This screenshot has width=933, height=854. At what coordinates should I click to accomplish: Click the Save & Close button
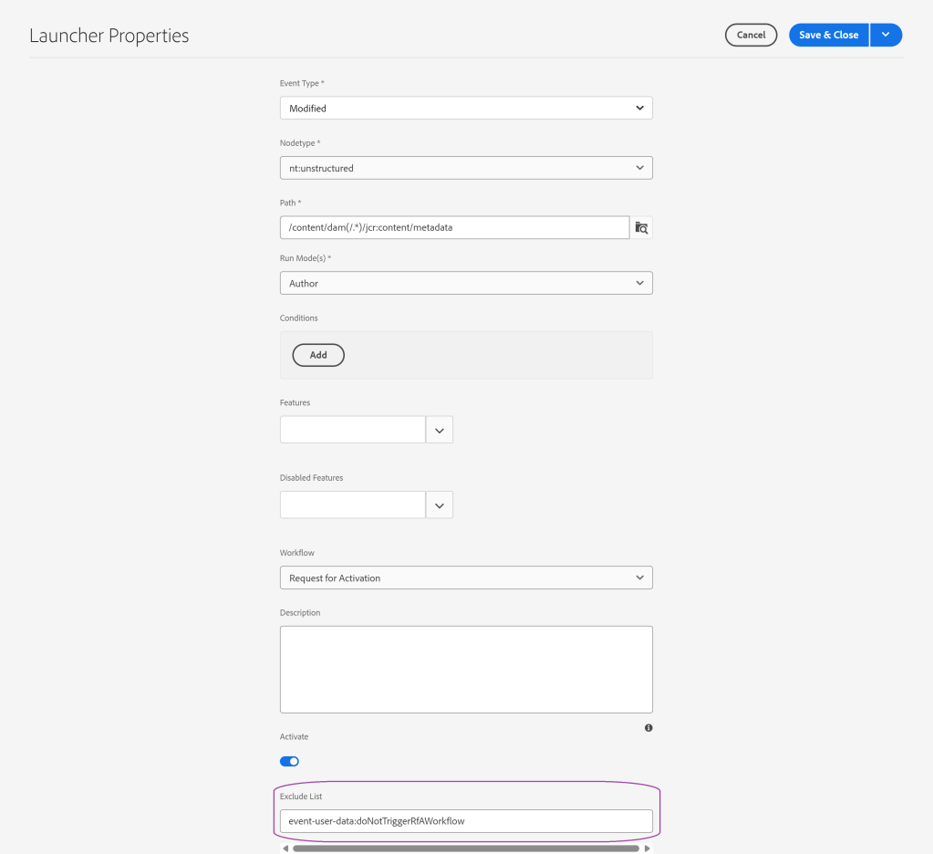(828, 35)
